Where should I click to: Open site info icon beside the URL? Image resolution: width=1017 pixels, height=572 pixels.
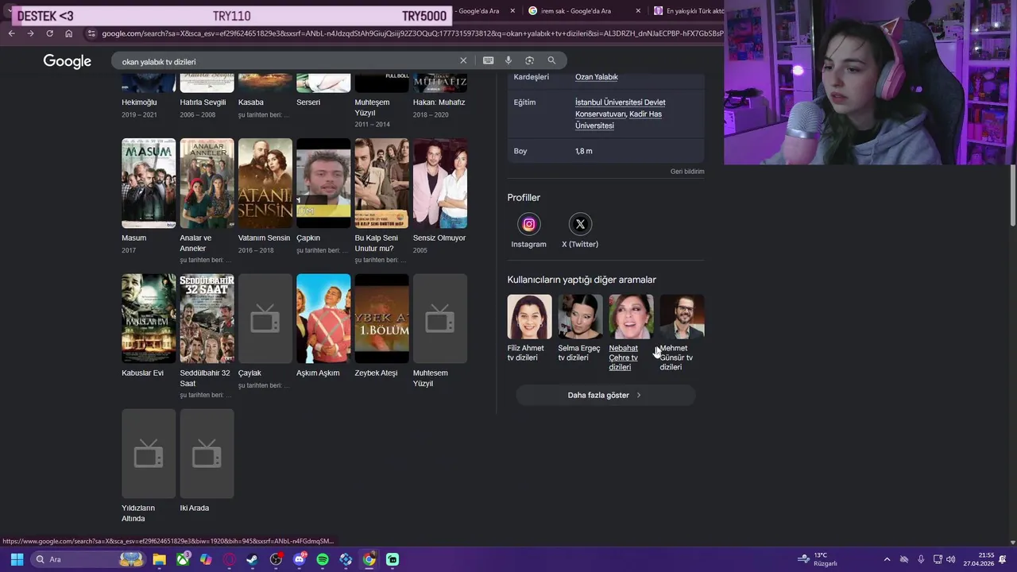tap(91, 33)
